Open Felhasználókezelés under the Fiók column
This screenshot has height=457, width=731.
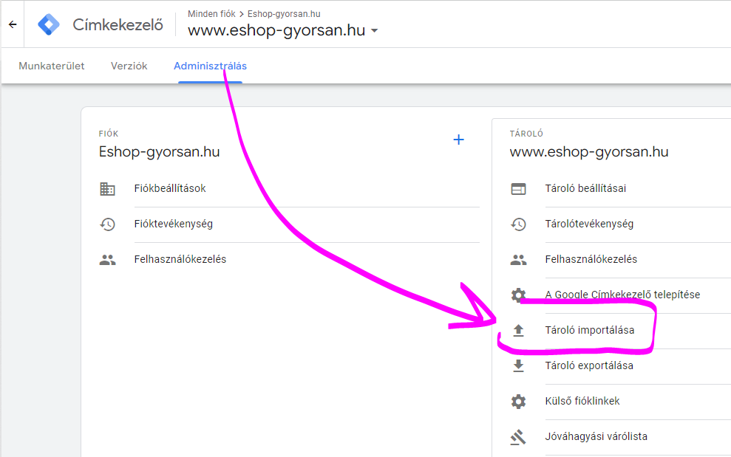tap(180, 260)
